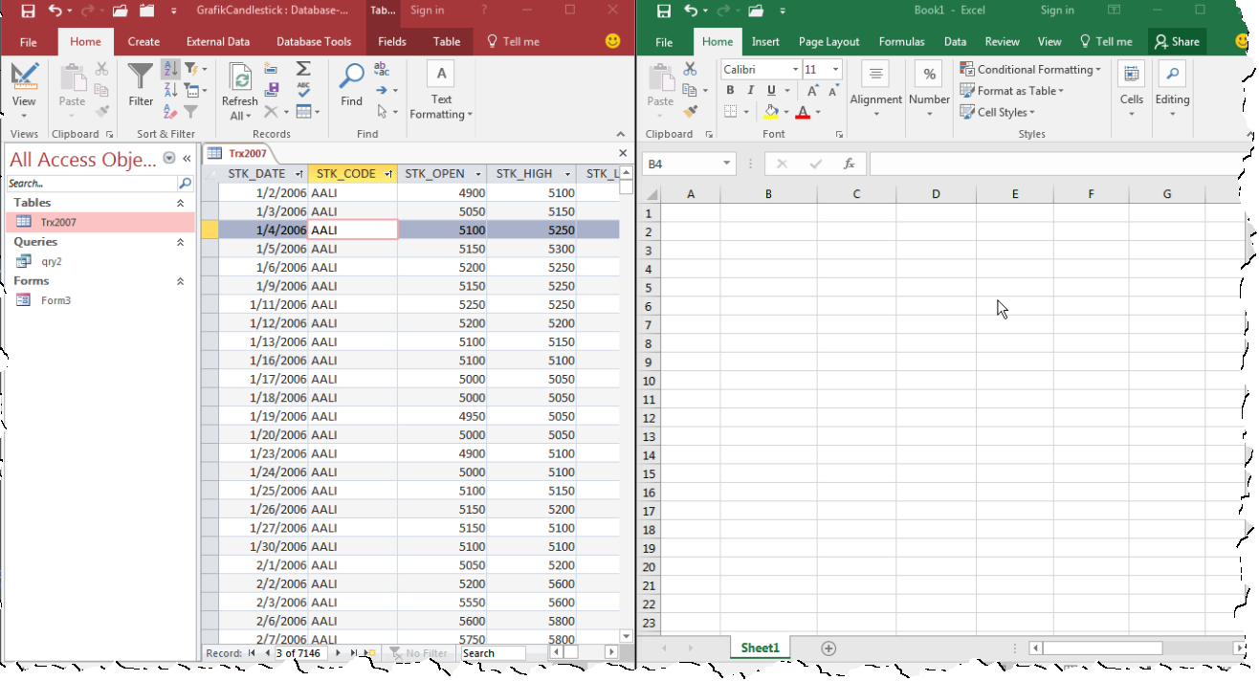Click the fill color yellow swatch
Viewport: 1259px width, 681px height.
pyautogui.click(x=771, y=112)
